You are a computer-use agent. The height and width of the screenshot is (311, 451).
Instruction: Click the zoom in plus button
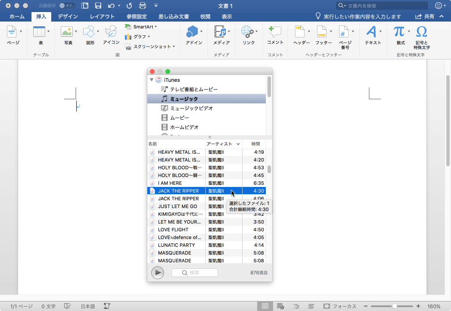(418, 306)
